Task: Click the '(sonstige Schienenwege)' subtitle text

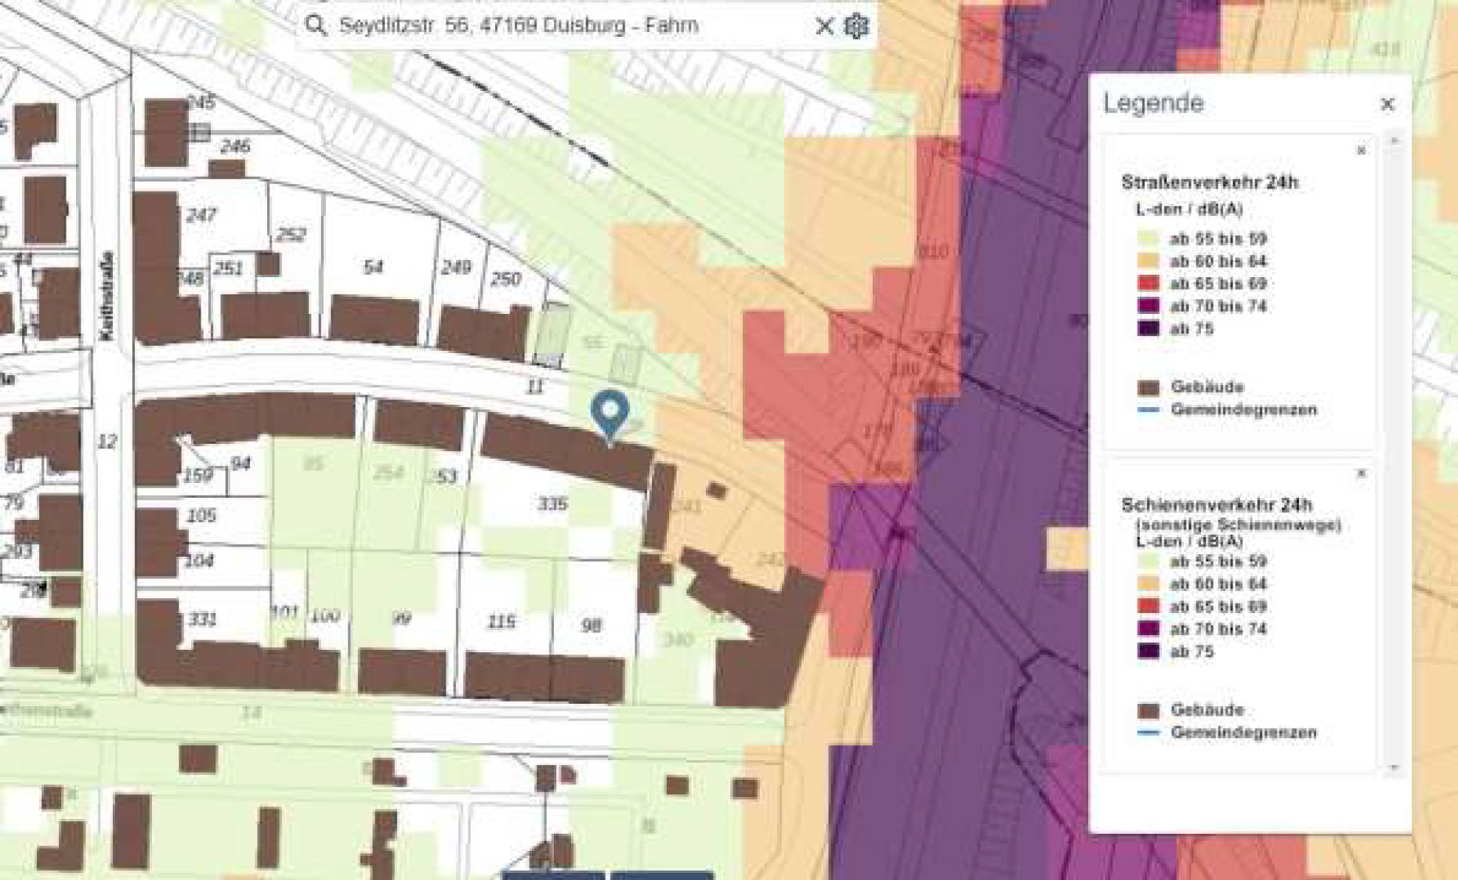Action: pyautogui.click(x=1239, y=524)
